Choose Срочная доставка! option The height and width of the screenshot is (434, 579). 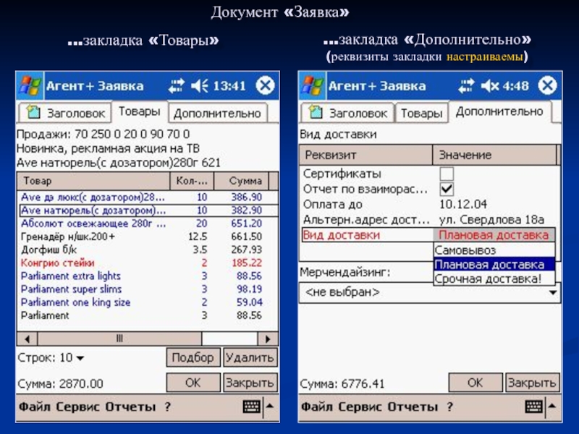(x=494, y=278)
